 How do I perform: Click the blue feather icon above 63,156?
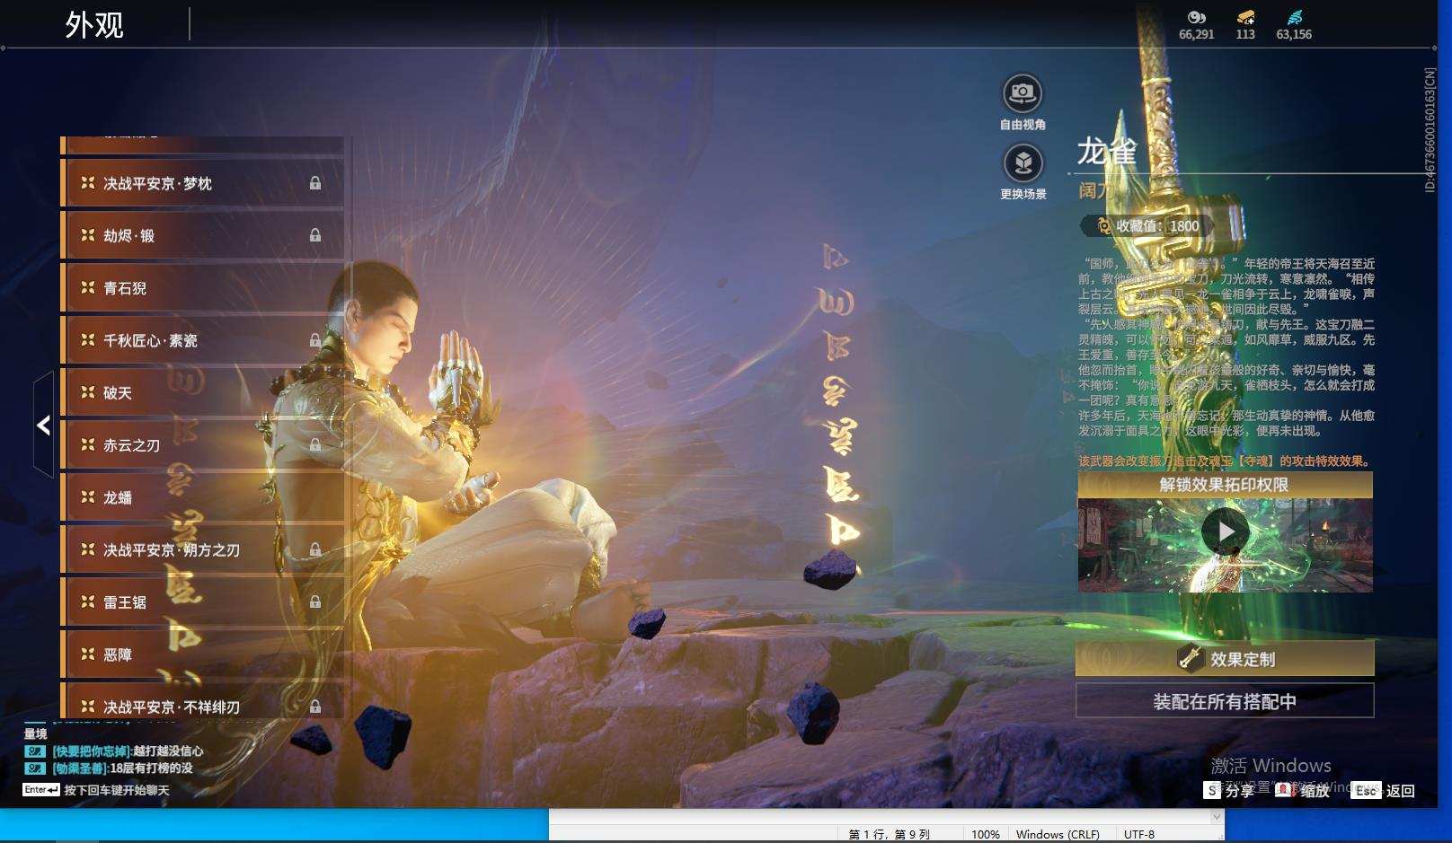point(1294,17)
